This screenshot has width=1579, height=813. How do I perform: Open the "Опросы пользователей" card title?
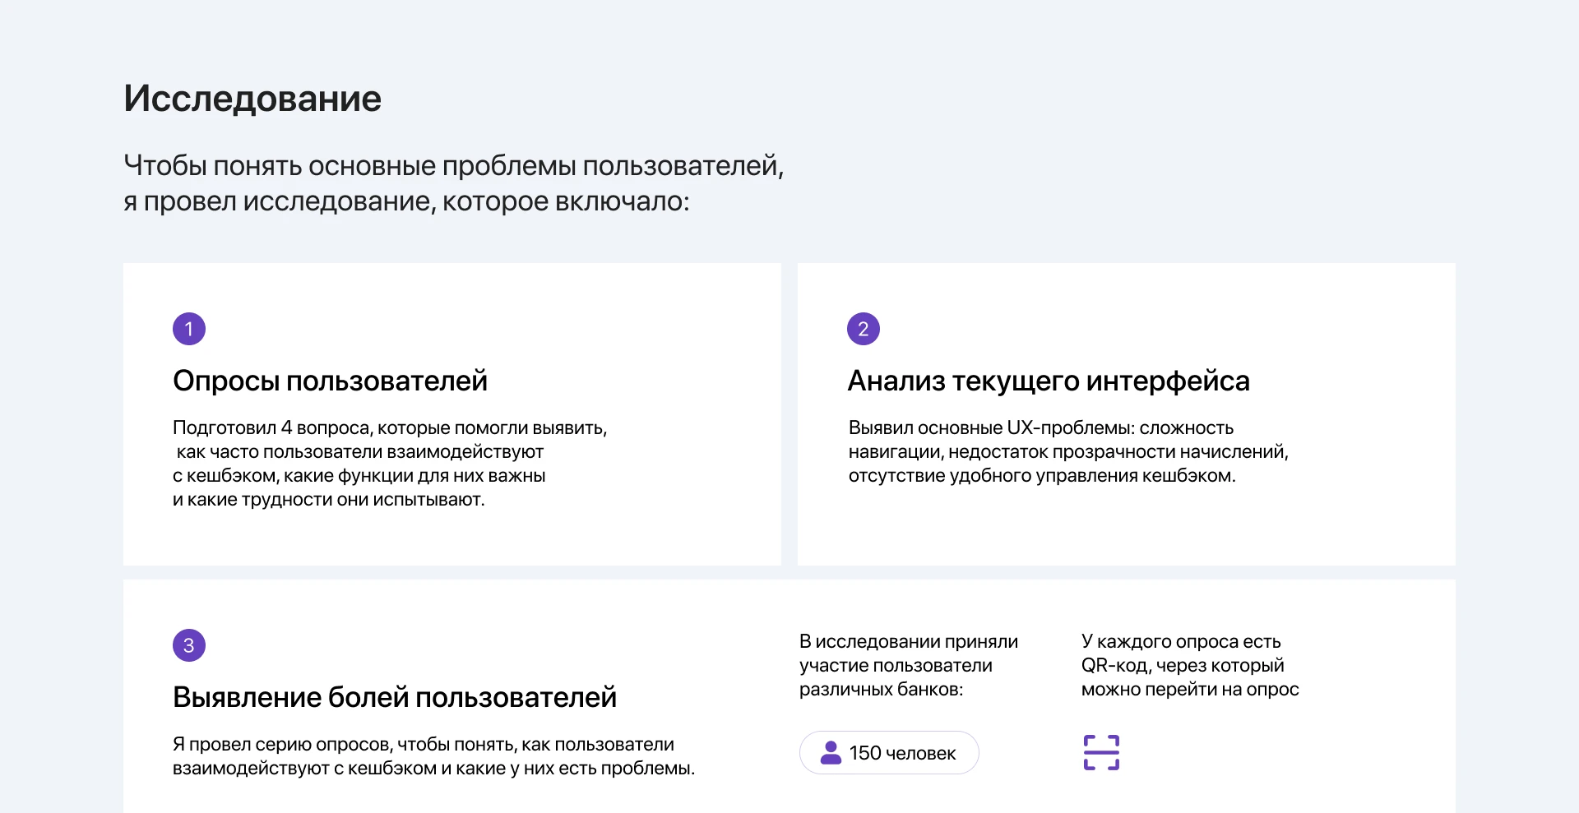[x=330, y=381]
